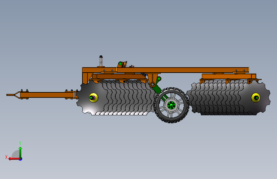This screenshot has width=277, height=179.
Task: Click the blue Z axis ball of the triad
Action: pyautogui.click(x=21, y=159)
